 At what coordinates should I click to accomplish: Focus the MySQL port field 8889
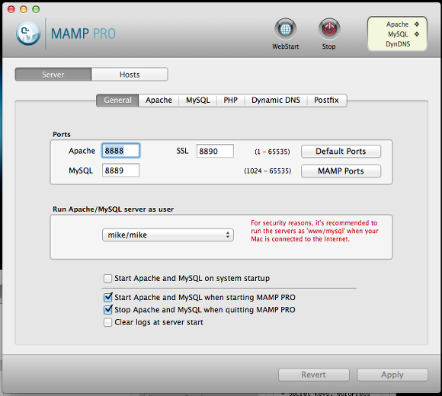click(120, 171)
